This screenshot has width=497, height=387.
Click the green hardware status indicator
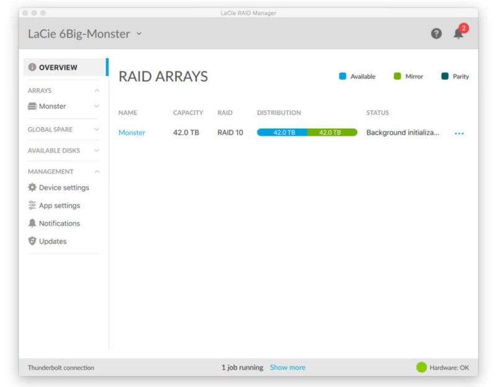421,367
